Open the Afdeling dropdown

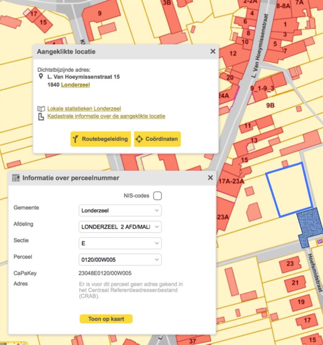(x=120, y=227)
